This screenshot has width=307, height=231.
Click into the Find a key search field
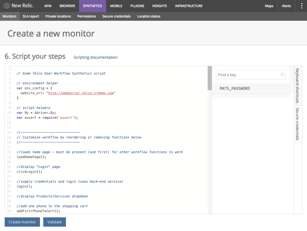click(x=251, y=75)
